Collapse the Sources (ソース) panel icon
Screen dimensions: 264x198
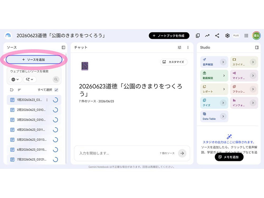tap(63, 48)
